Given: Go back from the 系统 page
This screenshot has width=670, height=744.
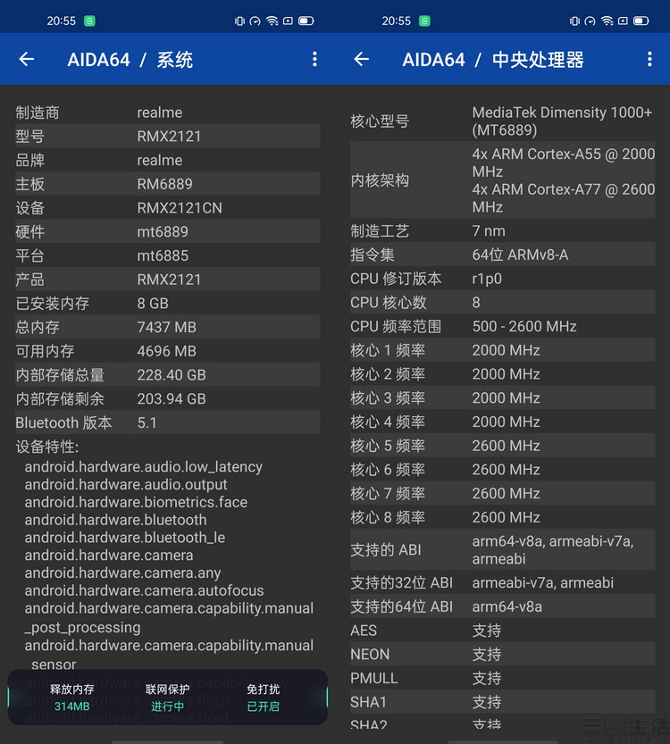Looking at the screenshot, I should (x=27, y=59).
